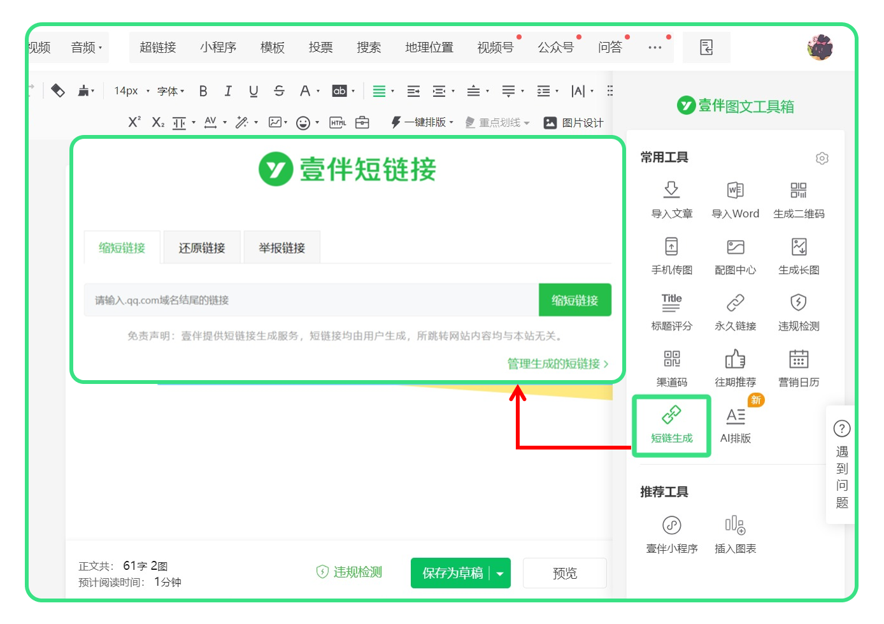Select 超链接 in the top menu
The image size is (884, 624).
pos(158,47)
